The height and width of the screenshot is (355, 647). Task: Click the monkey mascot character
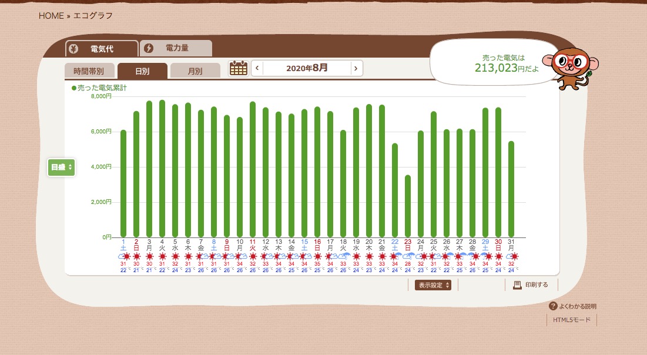(x=571, y=68)
